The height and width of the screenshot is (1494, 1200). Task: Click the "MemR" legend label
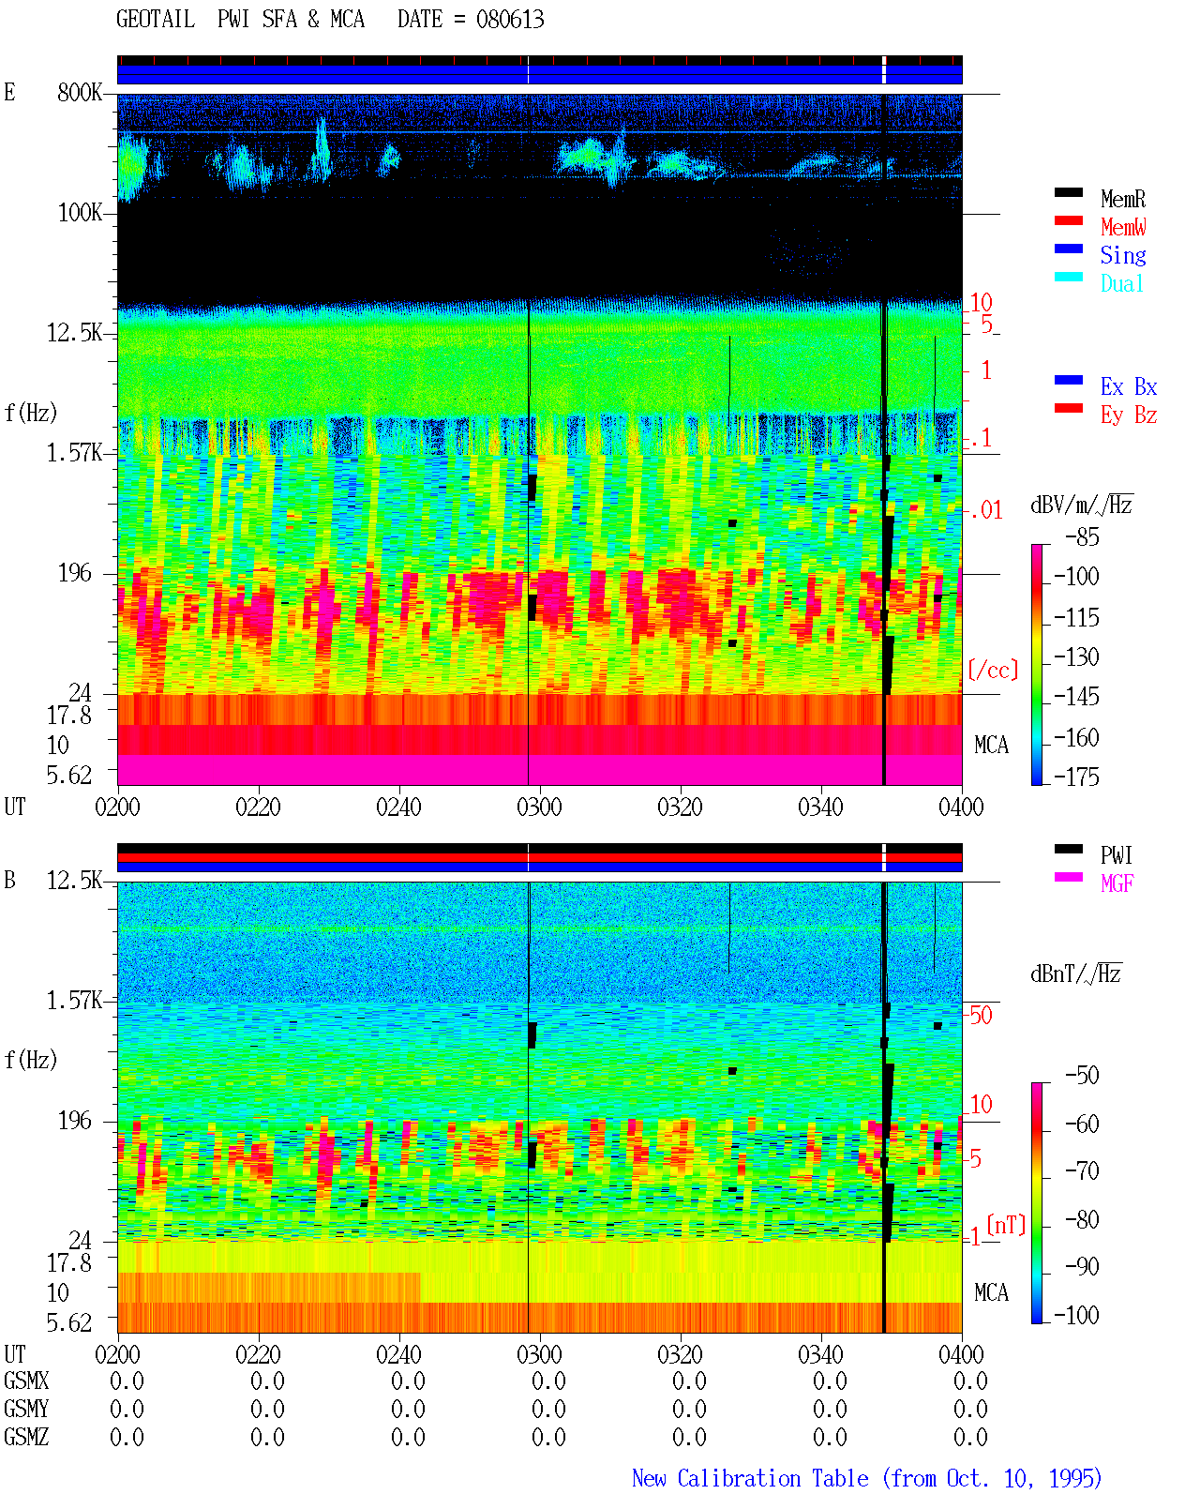coord(1123,199)
